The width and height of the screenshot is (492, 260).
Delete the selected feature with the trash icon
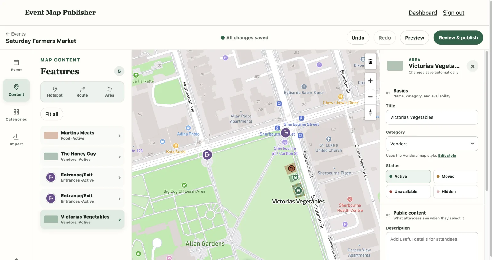coord(370,61)
